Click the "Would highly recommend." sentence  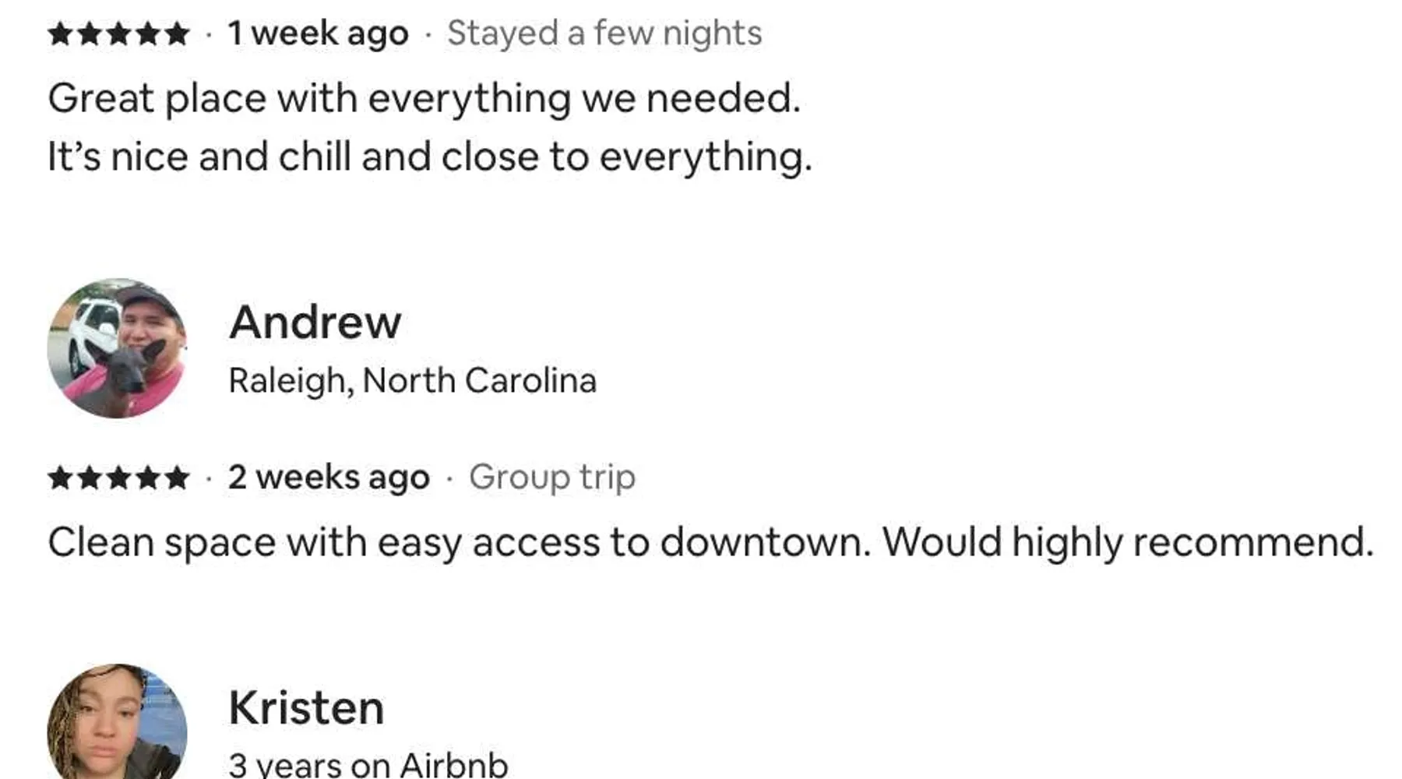click(x=1127, y=542)
